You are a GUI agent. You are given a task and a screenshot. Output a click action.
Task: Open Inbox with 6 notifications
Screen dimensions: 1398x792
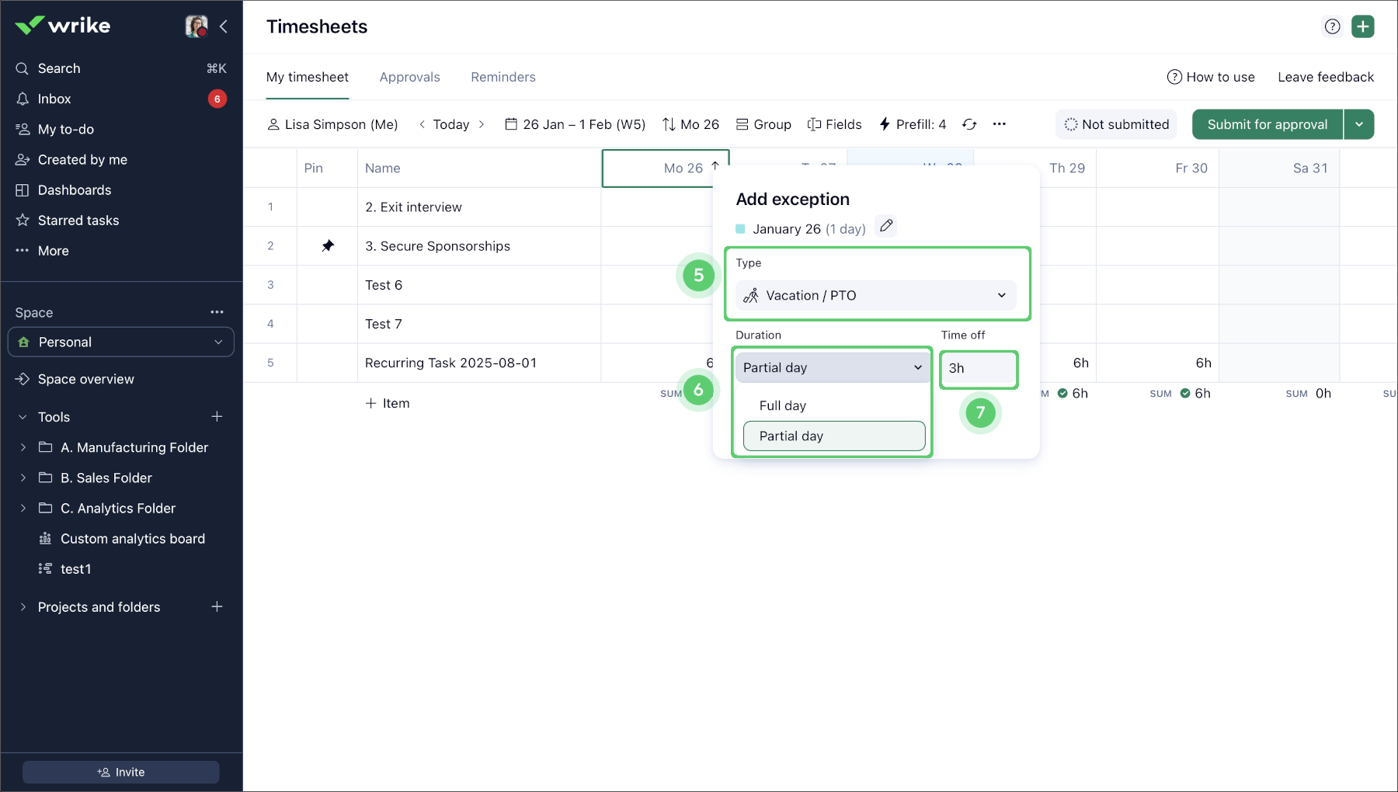tap(54, 99)
